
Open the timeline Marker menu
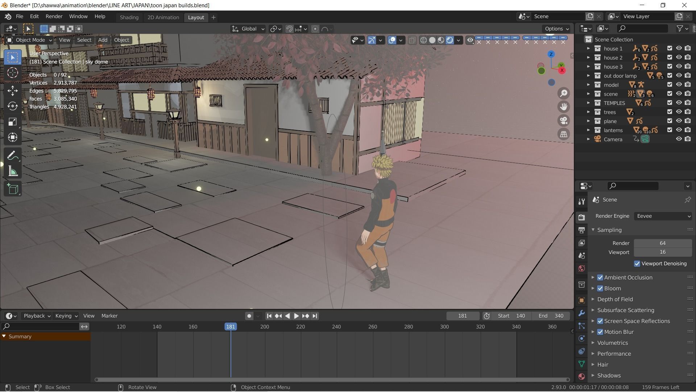pyautogui.click(x=109, y=316)
